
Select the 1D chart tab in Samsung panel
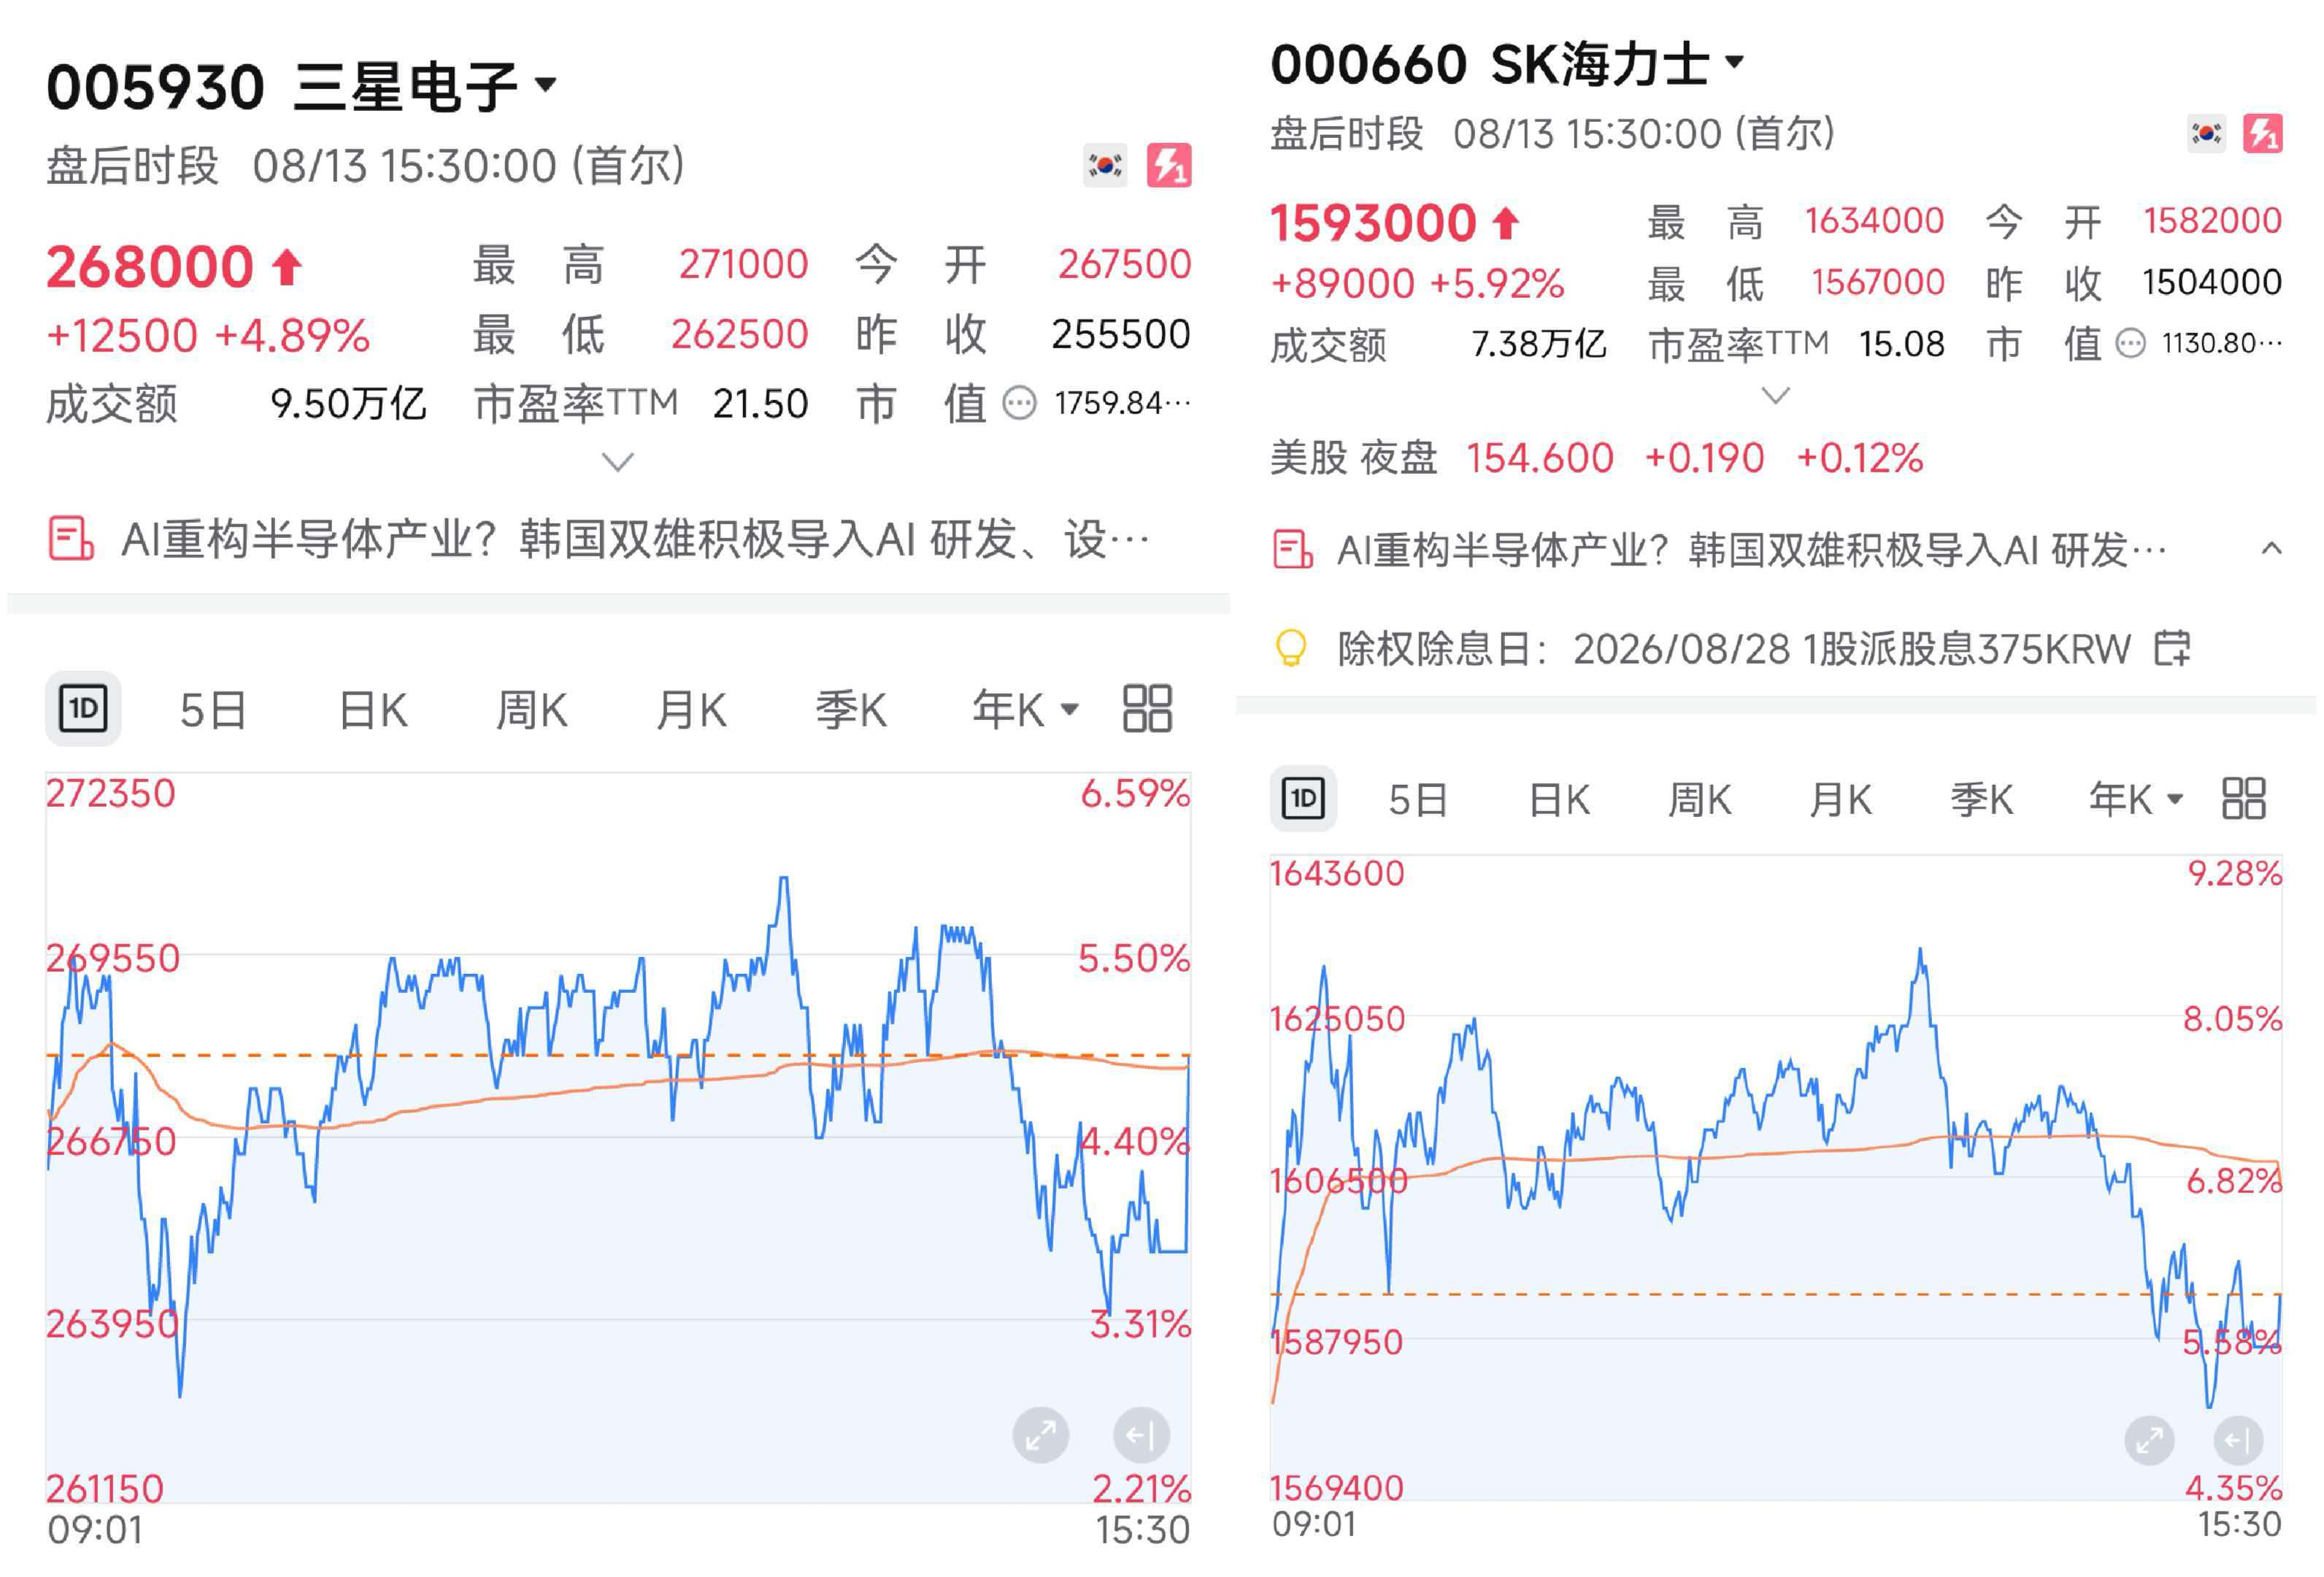coord(83,709)
